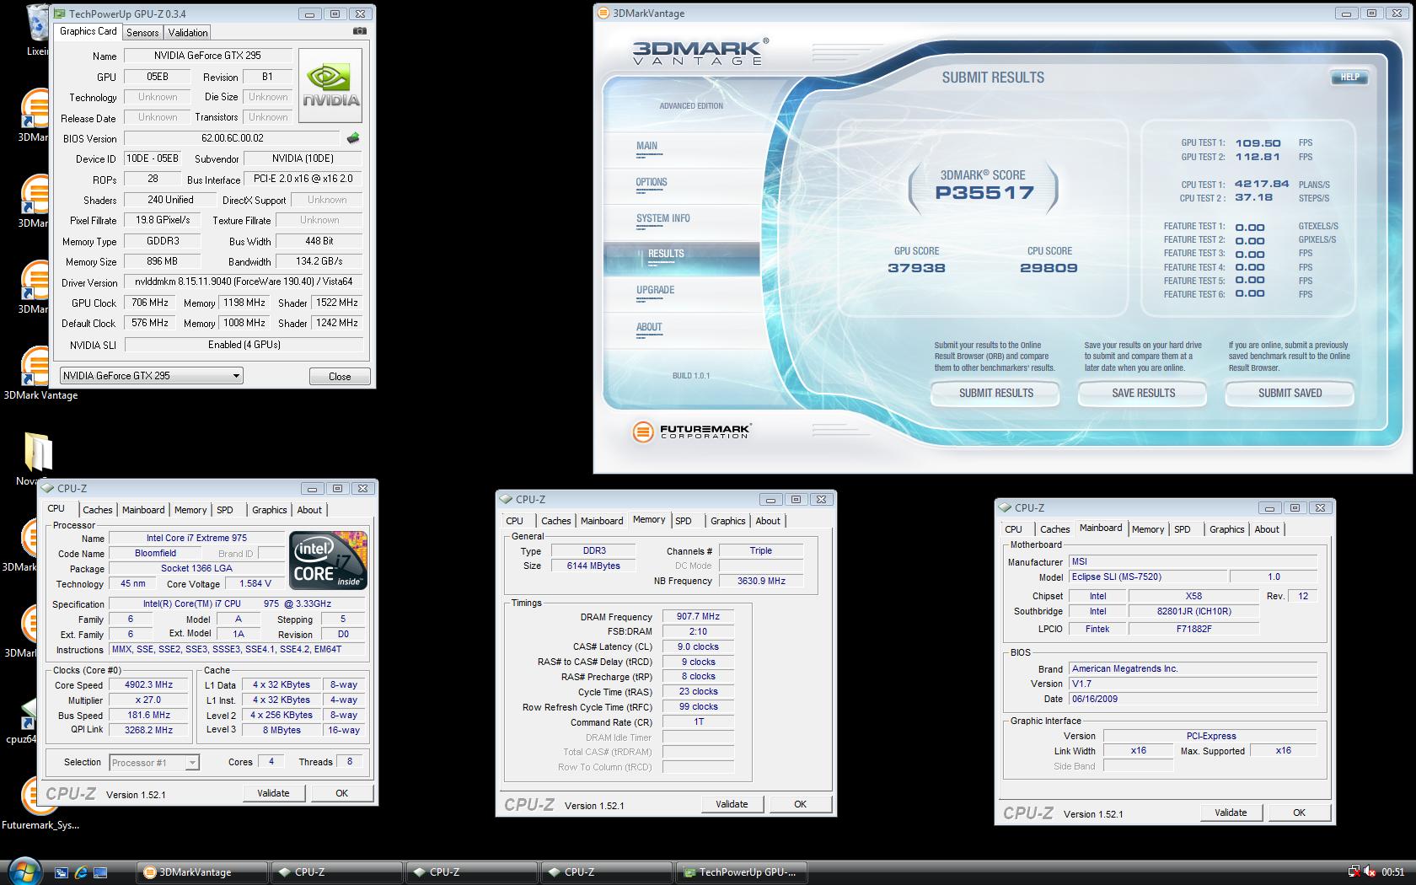Image resolution: width=1416 pixels, height=885 pixels.
Task: Open the MAIN section in 3DMark Vantage
Action: click(x=646, y=147)
